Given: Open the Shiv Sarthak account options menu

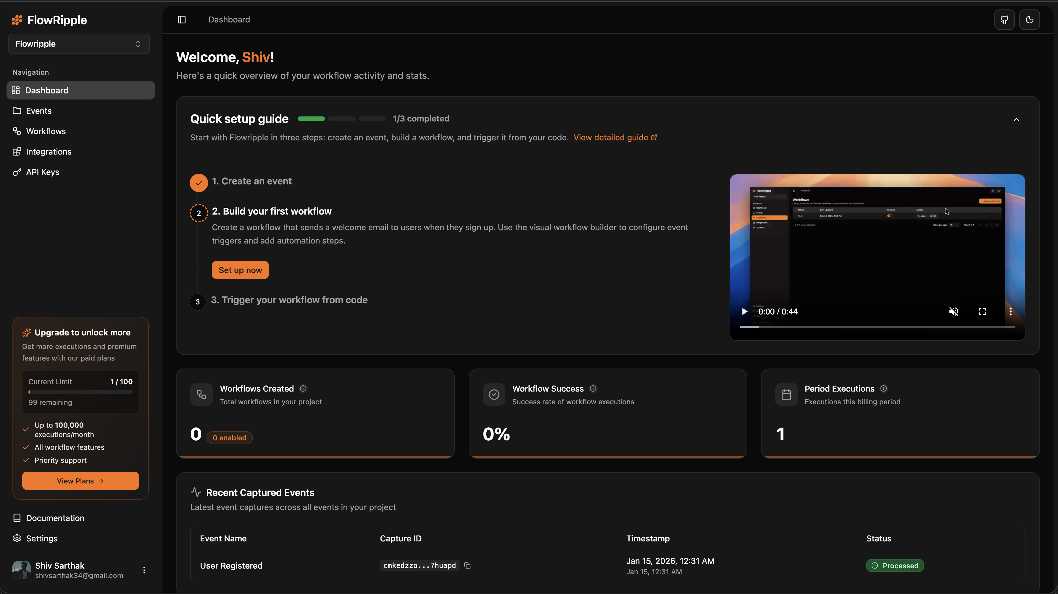Looking at the screenshot, I should tap(144, 569).
